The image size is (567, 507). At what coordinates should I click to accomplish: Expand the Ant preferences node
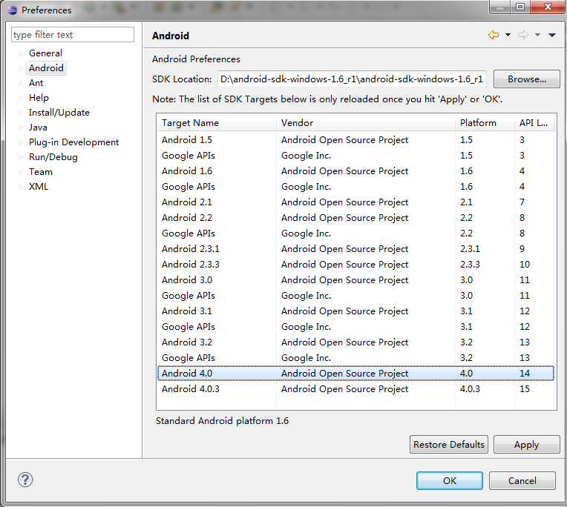[21, 83]
